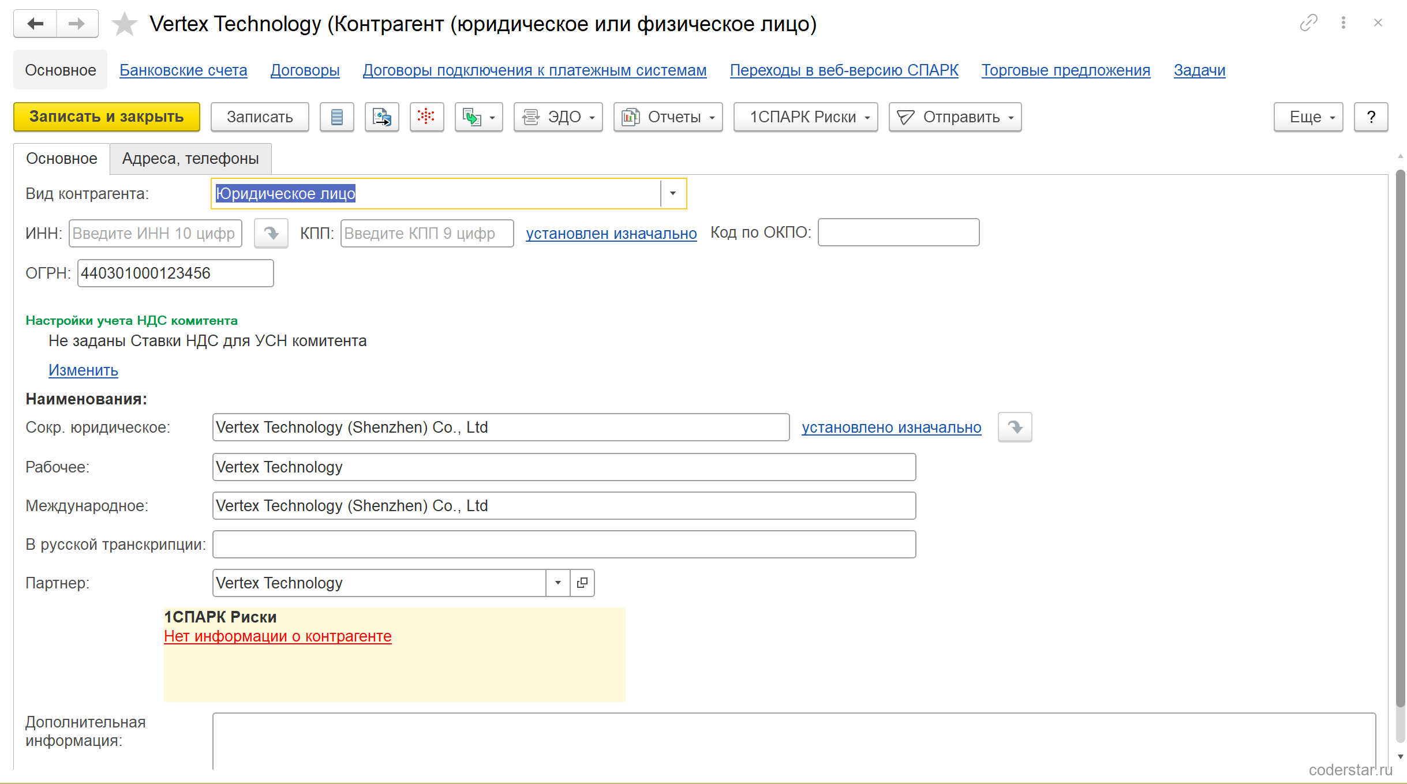Open the three-dot window options menu
Viewport: 1407px width, 784px height.
click(x=1344, y=23)
